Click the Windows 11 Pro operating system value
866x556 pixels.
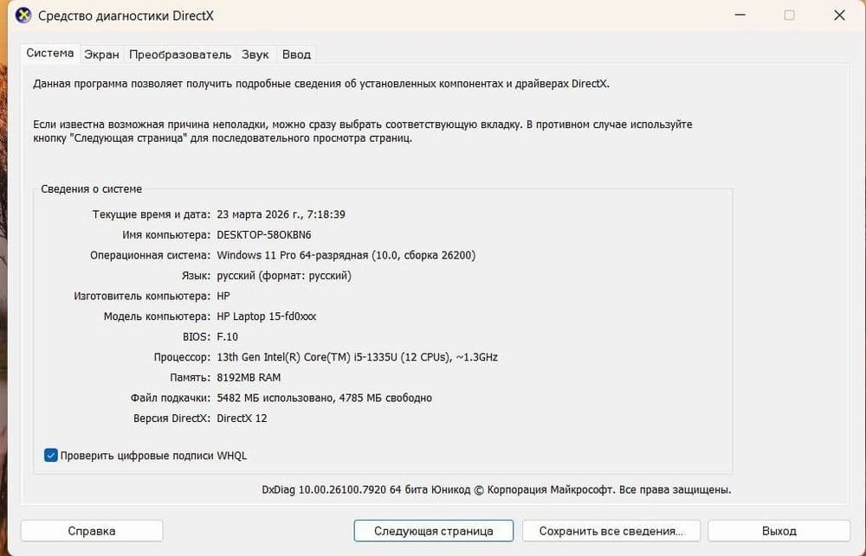[x=346, y=255]
